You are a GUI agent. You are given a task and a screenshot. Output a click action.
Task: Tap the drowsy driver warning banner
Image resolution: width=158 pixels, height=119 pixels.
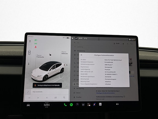pos(47,85)
